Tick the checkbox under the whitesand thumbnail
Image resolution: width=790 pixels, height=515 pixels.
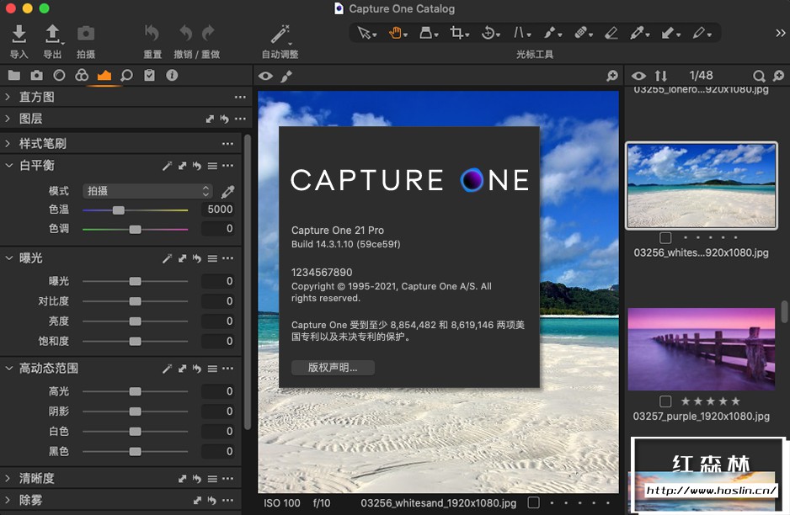666,238
